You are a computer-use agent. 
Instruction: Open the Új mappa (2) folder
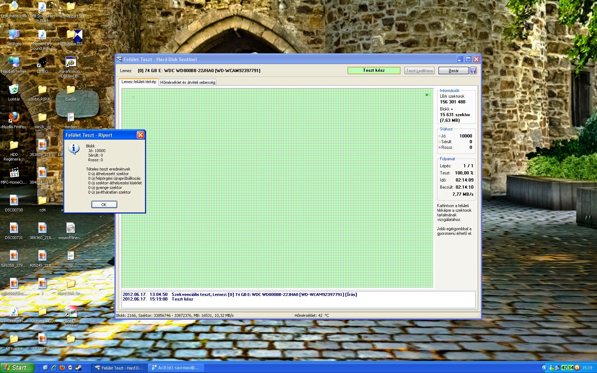point(42,315)
